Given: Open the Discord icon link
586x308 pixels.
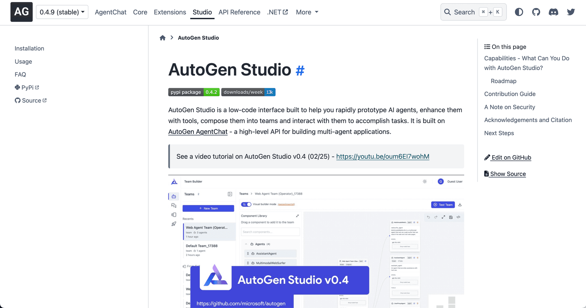Looking at the screenshot, I should point(553,12).
